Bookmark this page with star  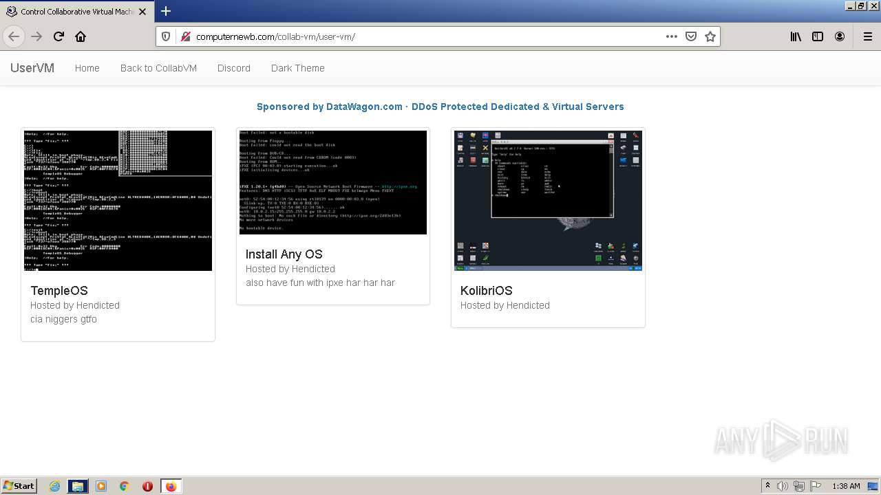[710, 36]
